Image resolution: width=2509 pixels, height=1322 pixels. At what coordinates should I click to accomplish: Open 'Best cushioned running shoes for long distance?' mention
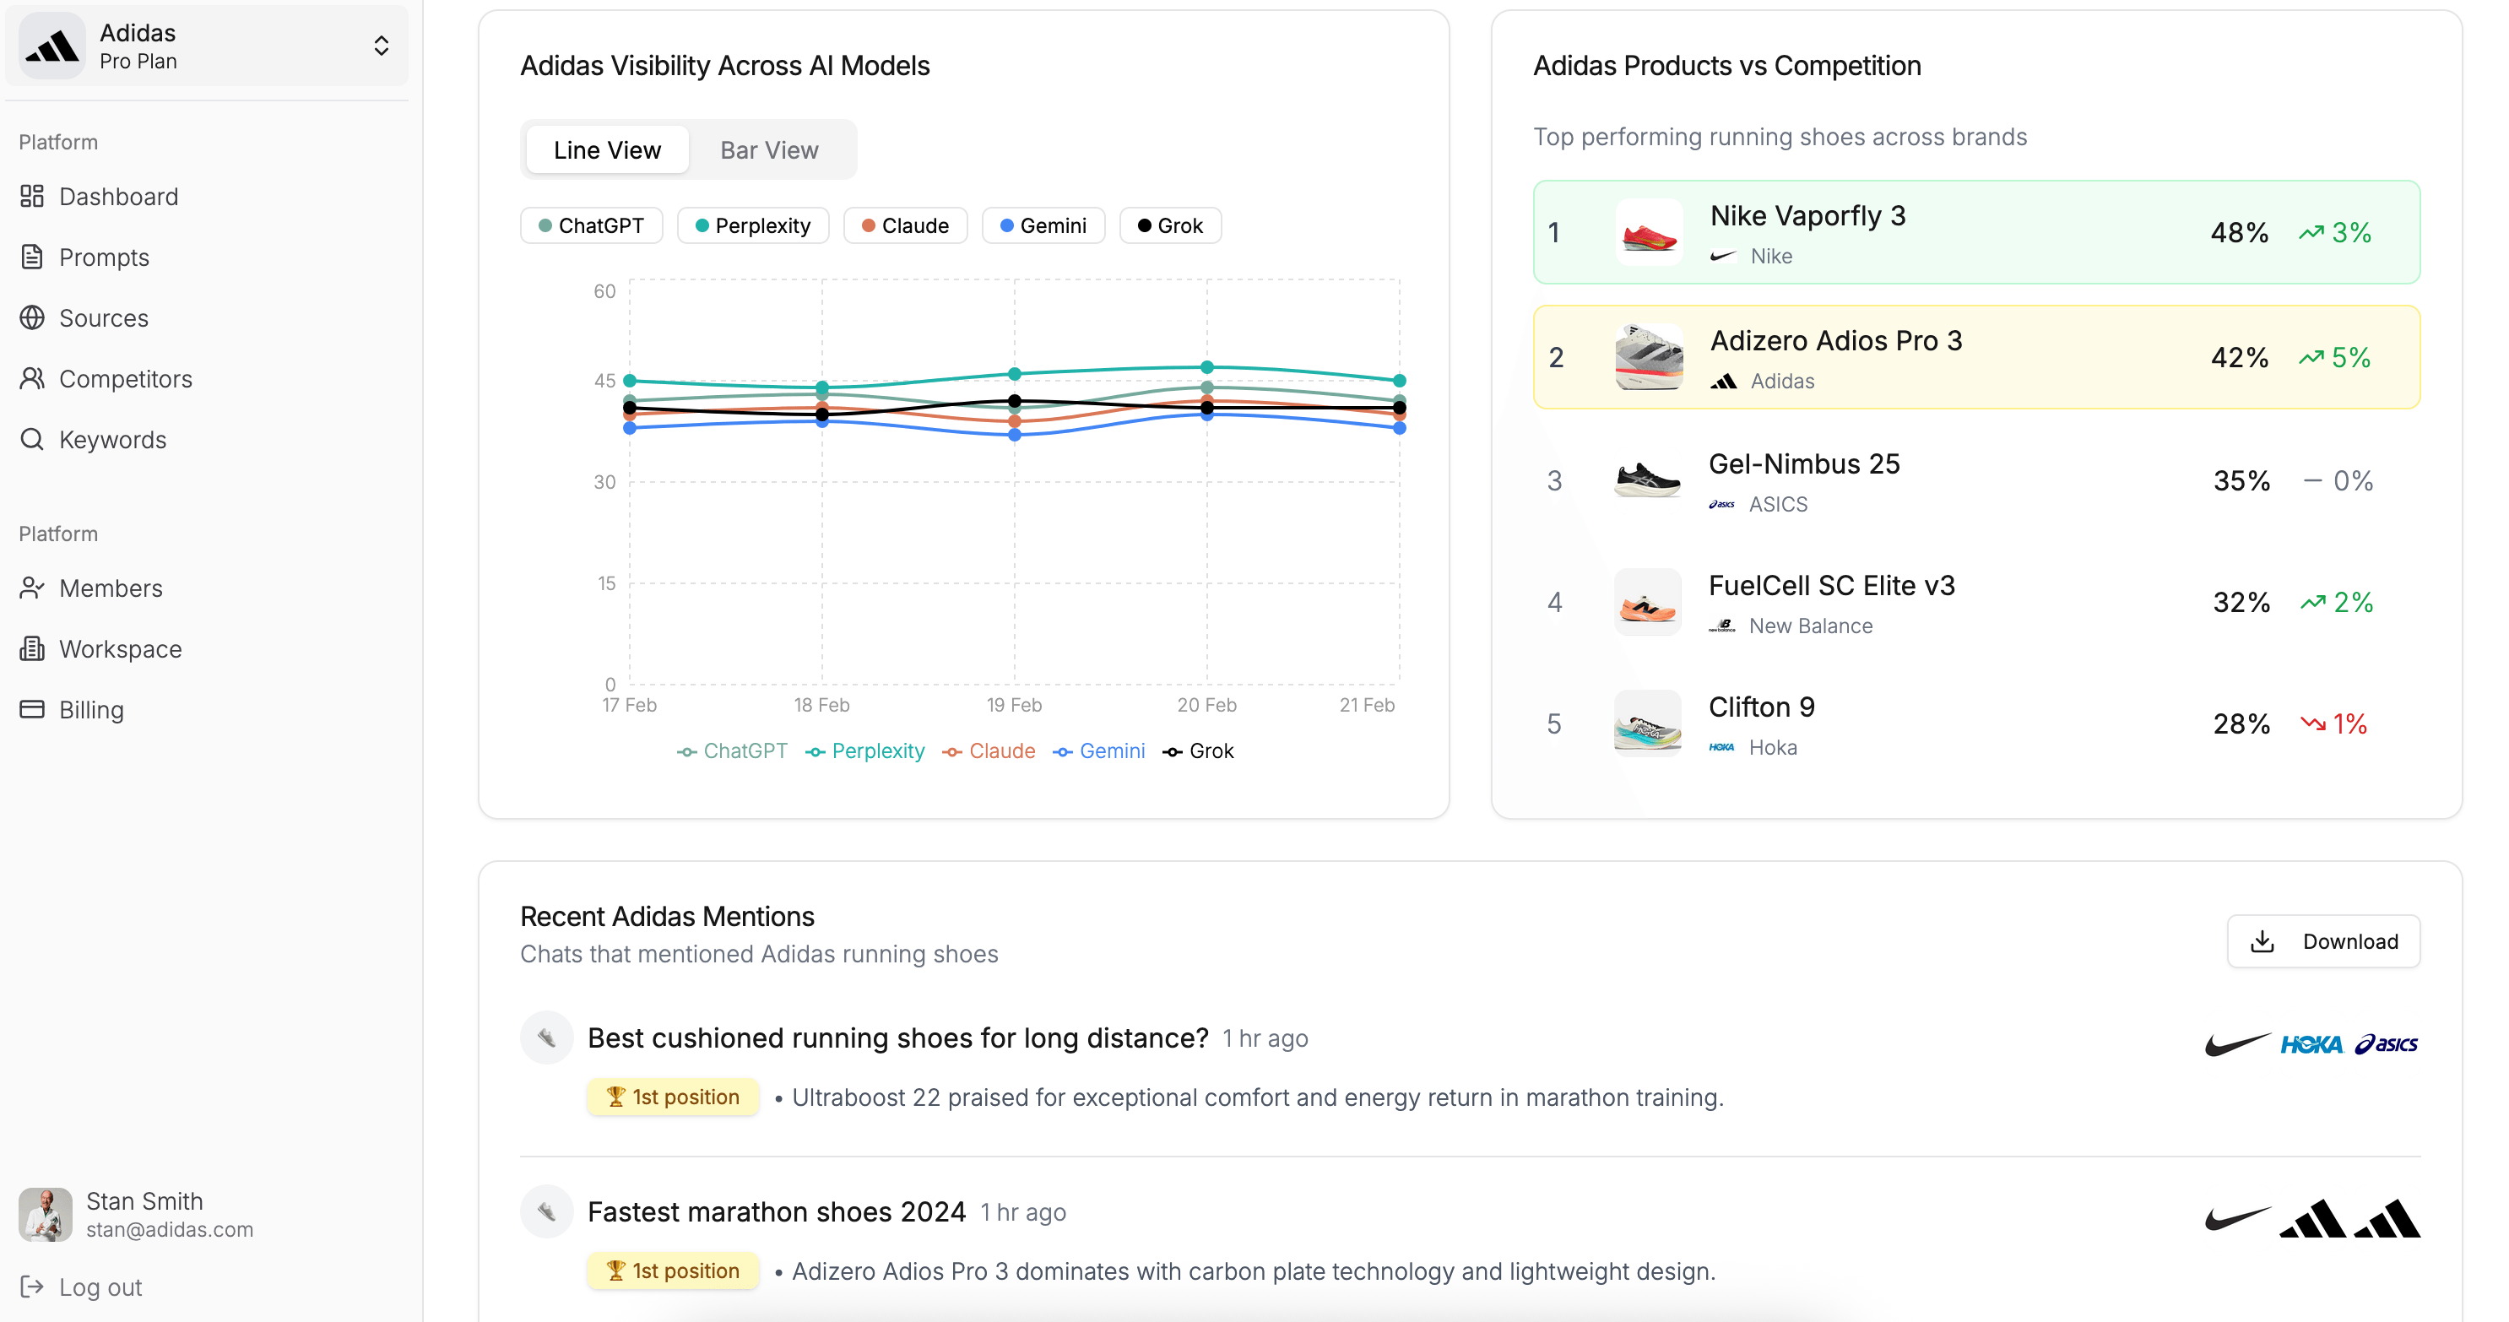(x=897, y=1038)
